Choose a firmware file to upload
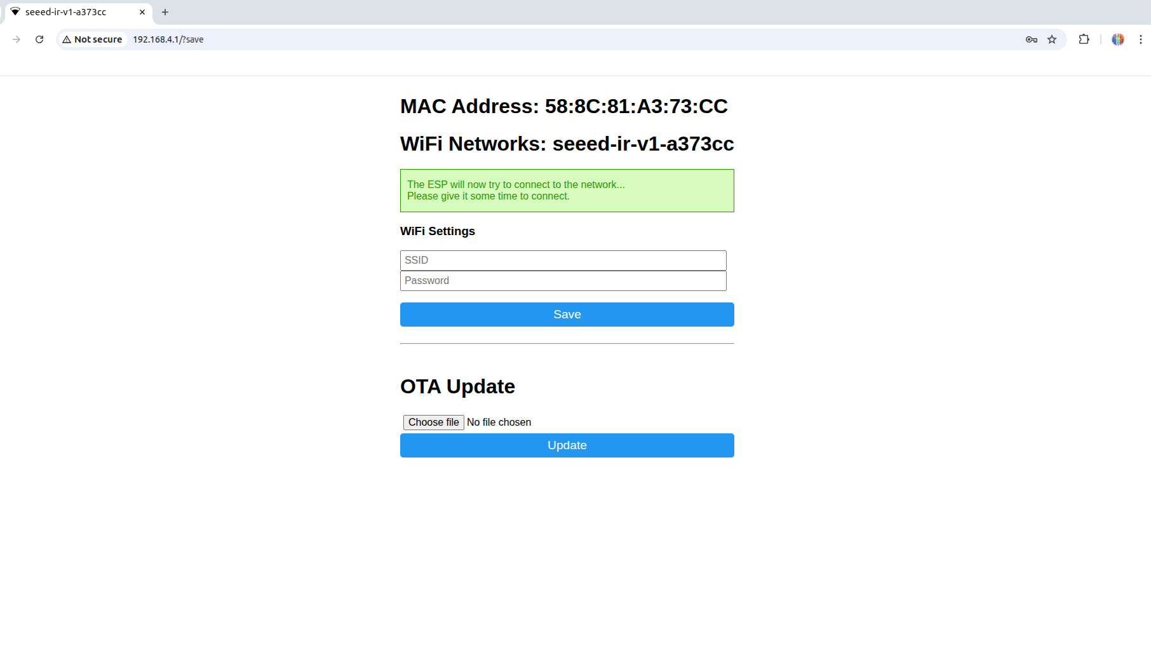Viewport: 1151px width, 664px height. tap(434, 423)
